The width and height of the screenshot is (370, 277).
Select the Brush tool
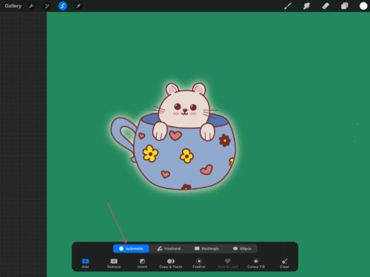point(288,6)
